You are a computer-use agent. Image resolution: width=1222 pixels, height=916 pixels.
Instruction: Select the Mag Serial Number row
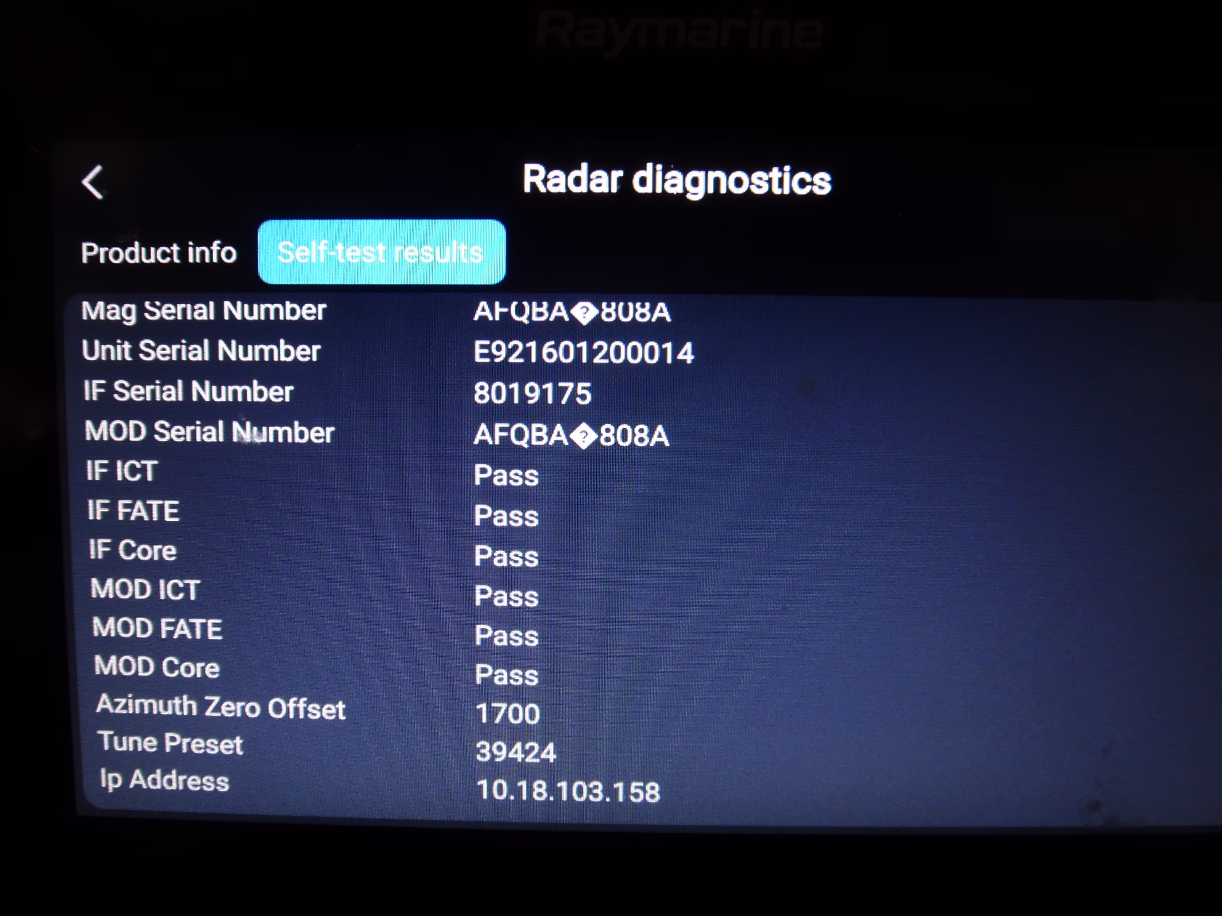click(203, 310)
